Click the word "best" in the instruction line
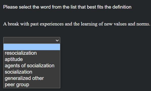Viewport: 151px width, 91px height. pyautogui.click(x=91, y=7)
